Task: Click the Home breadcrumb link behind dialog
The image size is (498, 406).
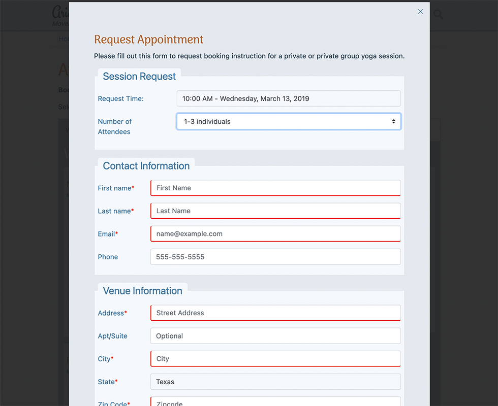Action: click(x=64, y=39)
